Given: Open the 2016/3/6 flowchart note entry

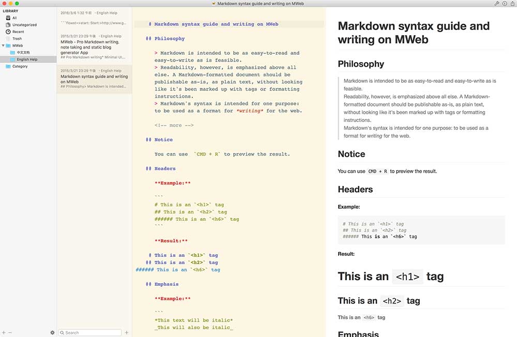Looking at the screenshot, I should click(94, 17).
